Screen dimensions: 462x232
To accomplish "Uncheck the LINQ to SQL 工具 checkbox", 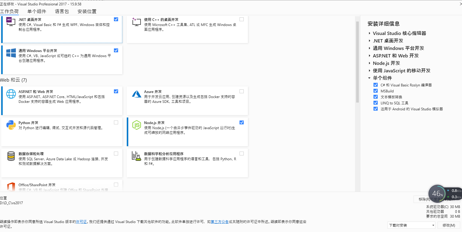I will point(376,103).
